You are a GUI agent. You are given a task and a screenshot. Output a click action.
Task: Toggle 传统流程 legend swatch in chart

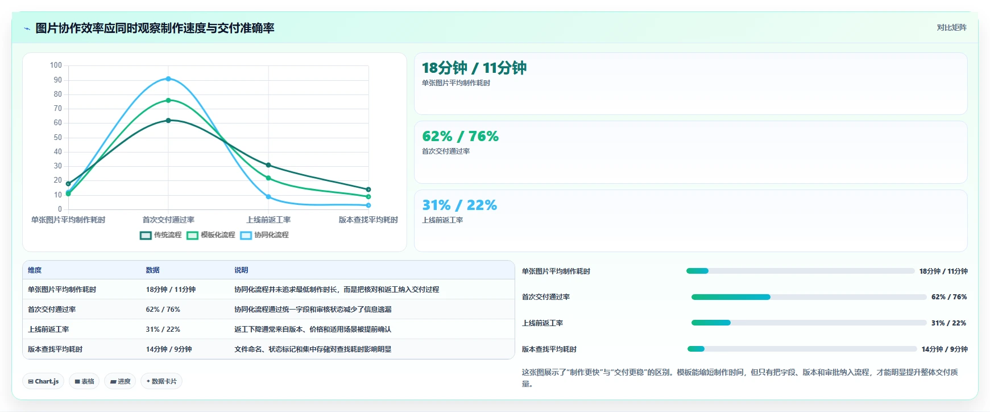coord(146,235)
